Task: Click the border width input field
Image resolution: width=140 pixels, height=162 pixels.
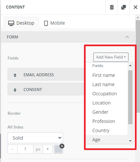Action: coord(25,149)
